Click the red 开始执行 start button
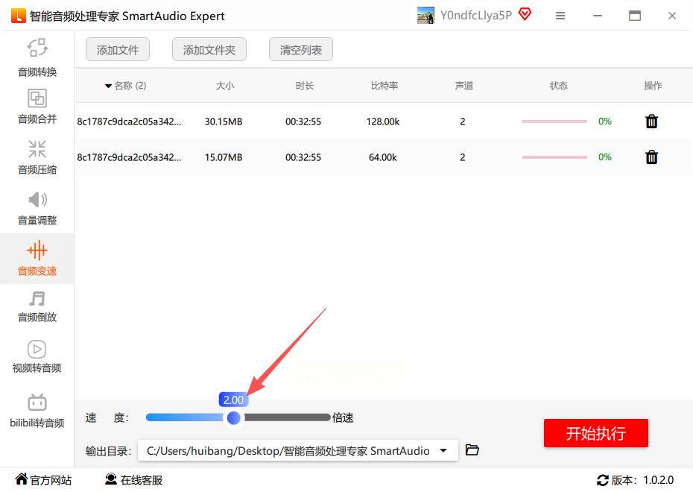Viewport: 693px width, 492px height. click(x=596, y=433)
